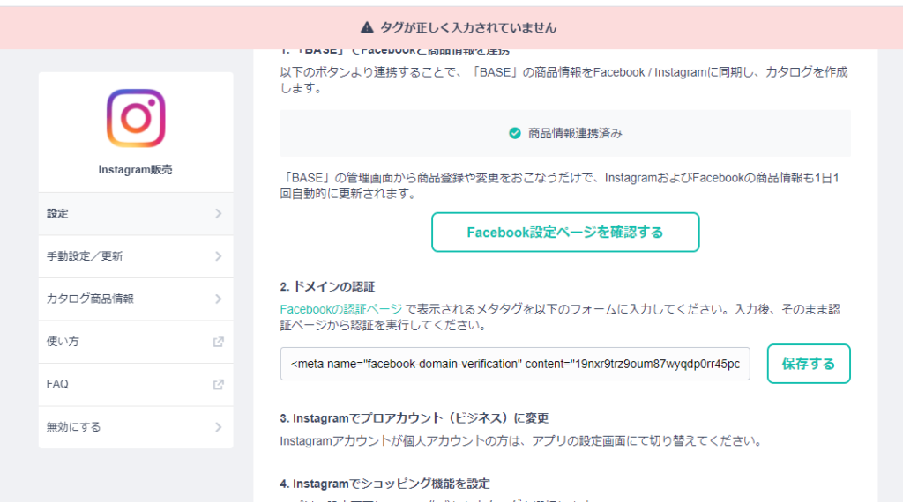This screenshot has height=502, width=903.
Task: Select 設定 in the sidebar menu
Action: (x=136, y=213)
